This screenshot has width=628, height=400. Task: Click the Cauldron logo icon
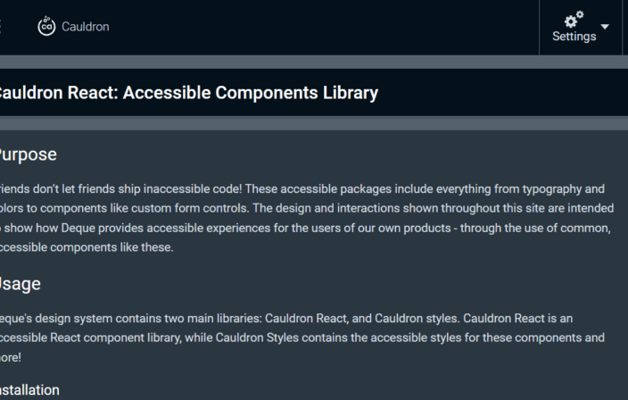[x=46, y=27]
